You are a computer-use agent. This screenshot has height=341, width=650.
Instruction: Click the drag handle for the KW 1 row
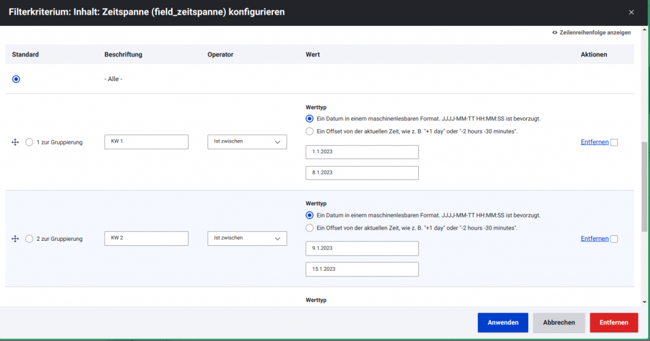tap(15, 143)
